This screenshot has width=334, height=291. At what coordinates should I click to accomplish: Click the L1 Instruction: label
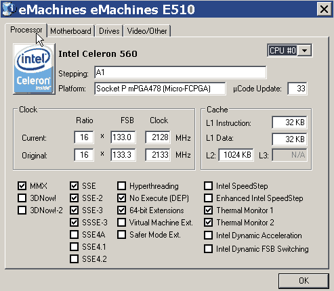coord(228,123)
